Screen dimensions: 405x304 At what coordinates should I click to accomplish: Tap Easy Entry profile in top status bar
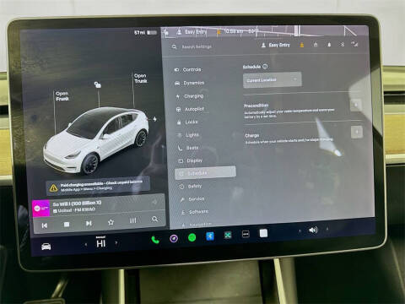[x=192, y=32]
